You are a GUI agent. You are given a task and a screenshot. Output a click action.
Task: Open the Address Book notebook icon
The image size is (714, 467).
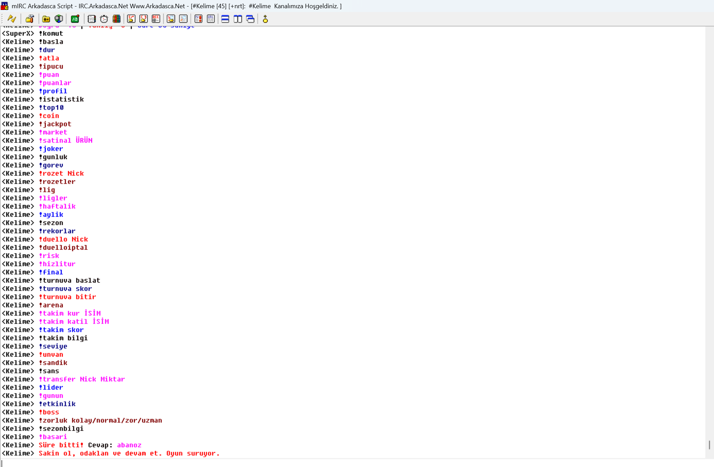(91, 19)
